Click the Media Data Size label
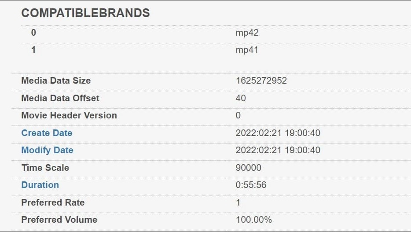The image size is (411, 232). [x=56, y=81]
